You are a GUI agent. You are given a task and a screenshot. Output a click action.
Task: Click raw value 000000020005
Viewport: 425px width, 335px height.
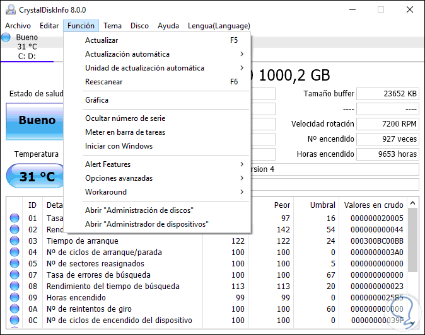[377, 218]
